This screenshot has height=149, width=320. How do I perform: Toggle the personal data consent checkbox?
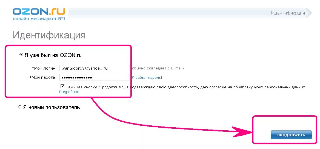point(62,86)
